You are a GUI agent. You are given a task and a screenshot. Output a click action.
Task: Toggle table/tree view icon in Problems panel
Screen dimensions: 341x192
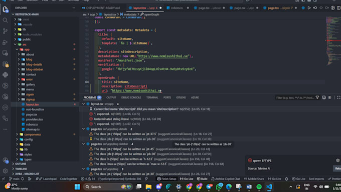(330, 97)
